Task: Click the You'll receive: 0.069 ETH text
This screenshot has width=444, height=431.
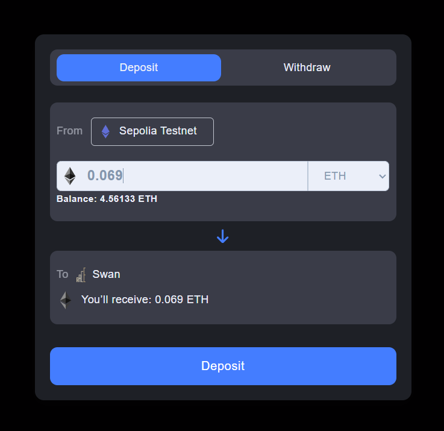Action: 145,300
